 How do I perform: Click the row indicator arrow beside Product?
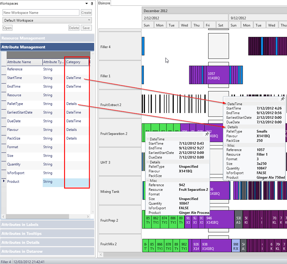(4, 181)
